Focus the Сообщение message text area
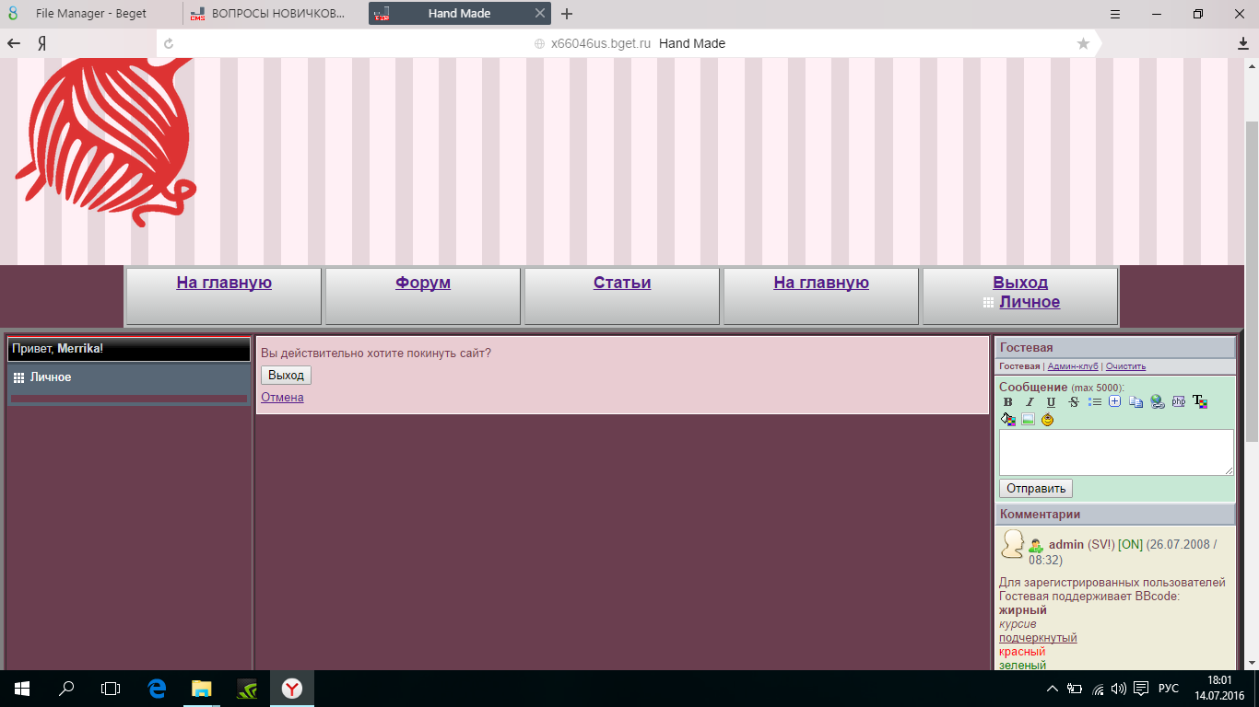 tap(1116, 452)
